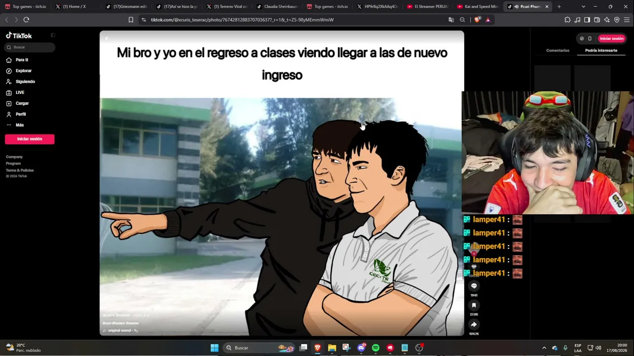The image size is (634, 356).
Task: Open the Program footer link
Action: pos(13,164)
